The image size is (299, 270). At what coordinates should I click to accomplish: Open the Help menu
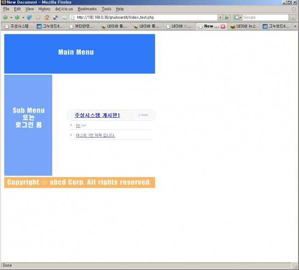click(120, 9)
